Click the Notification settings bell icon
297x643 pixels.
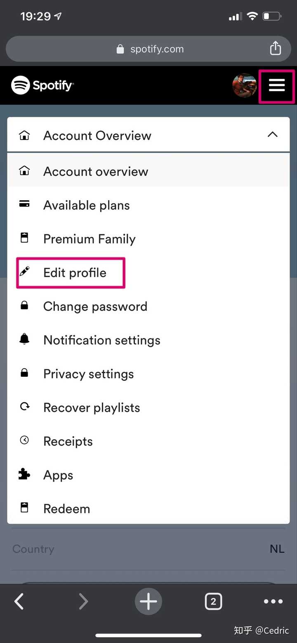click(x=25, y=339)
